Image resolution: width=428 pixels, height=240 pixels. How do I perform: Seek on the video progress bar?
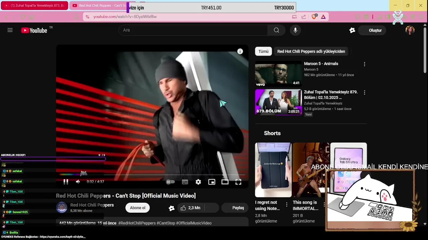(x=152, y=174)
